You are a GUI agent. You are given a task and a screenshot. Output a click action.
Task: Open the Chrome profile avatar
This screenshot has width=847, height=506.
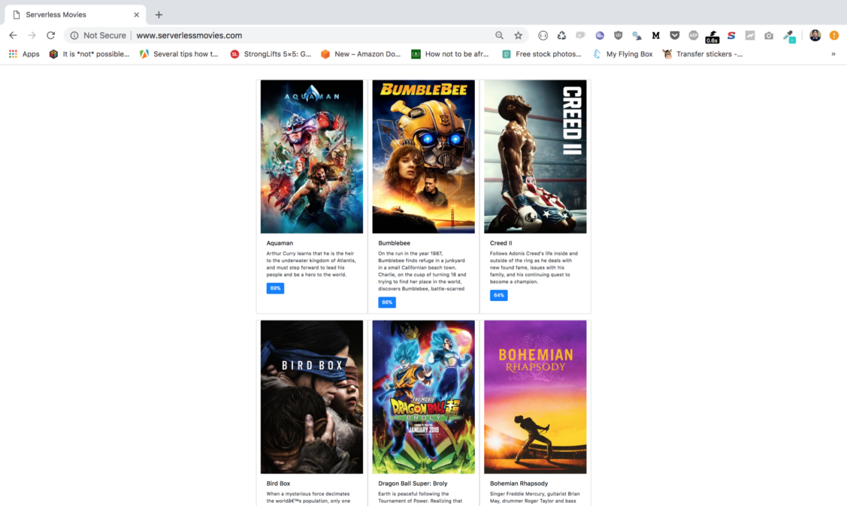tap(815, 35)
